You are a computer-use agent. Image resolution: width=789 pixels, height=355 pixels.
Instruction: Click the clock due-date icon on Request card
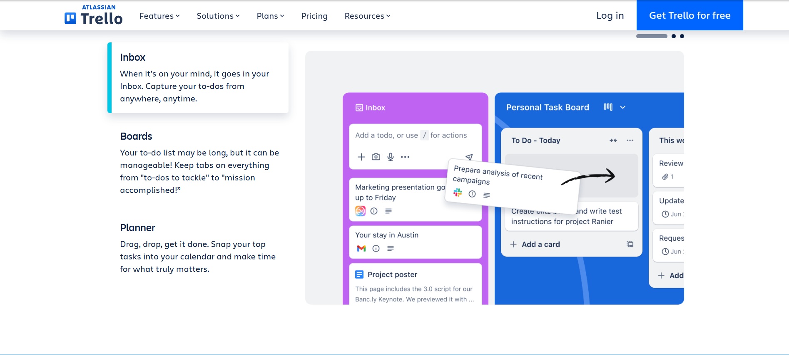click(665, 251)
